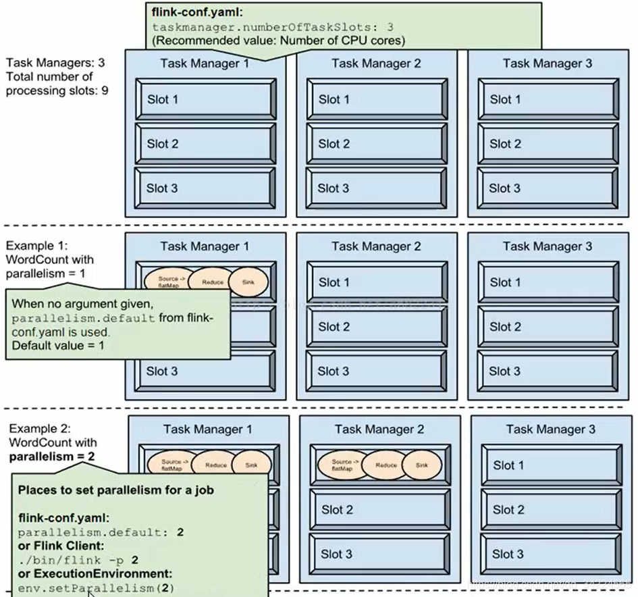Select Slot 1 in top-section Task Manager 2

click(377, 99)
